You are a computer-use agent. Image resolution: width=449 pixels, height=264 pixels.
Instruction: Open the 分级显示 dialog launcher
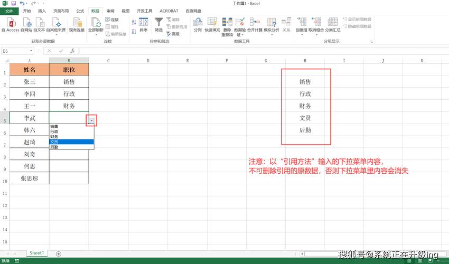371,42
